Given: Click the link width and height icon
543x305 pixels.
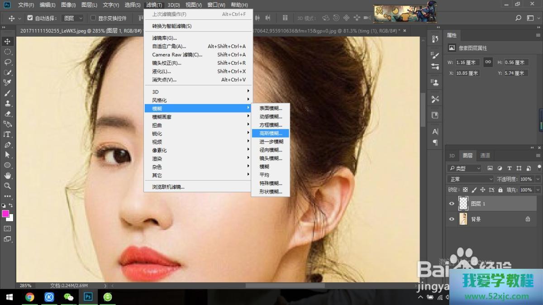Looking at the screenshot, I should pos(488,62).
